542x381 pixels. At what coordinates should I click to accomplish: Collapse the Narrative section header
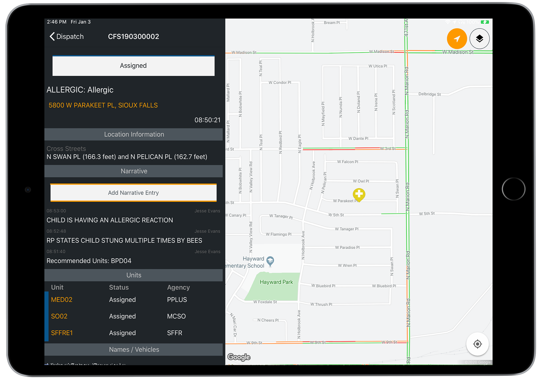(134, 171)
